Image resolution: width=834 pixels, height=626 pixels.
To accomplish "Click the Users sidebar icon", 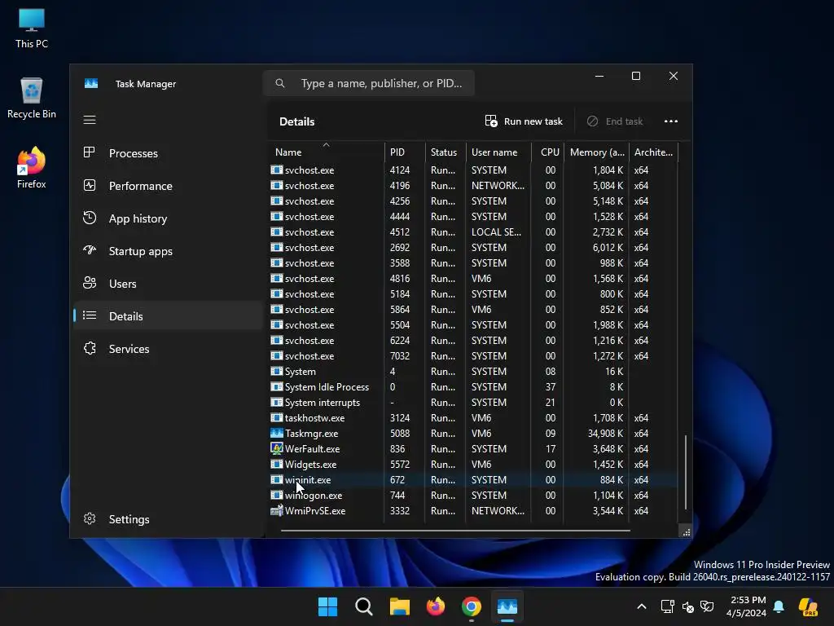I will tap(90, 283).
